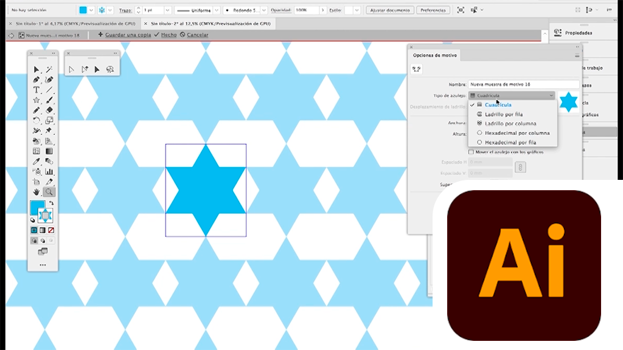
Task: Set color mode to None (red slash)
Action: coord(51,230)
